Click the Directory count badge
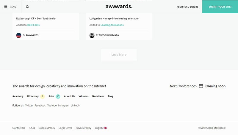238x135 pixels. [43, 96]
